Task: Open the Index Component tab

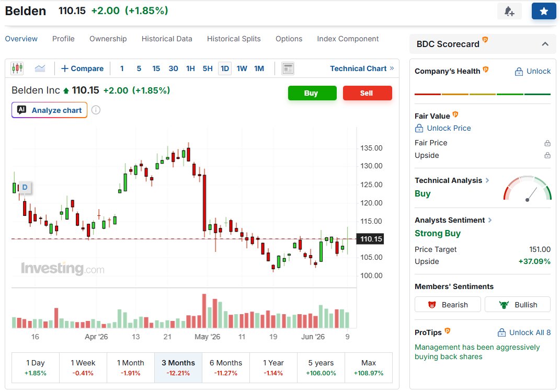Action: point(348,39)
